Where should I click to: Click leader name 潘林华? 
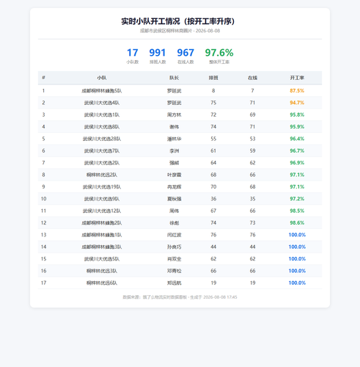click(174, 139)
